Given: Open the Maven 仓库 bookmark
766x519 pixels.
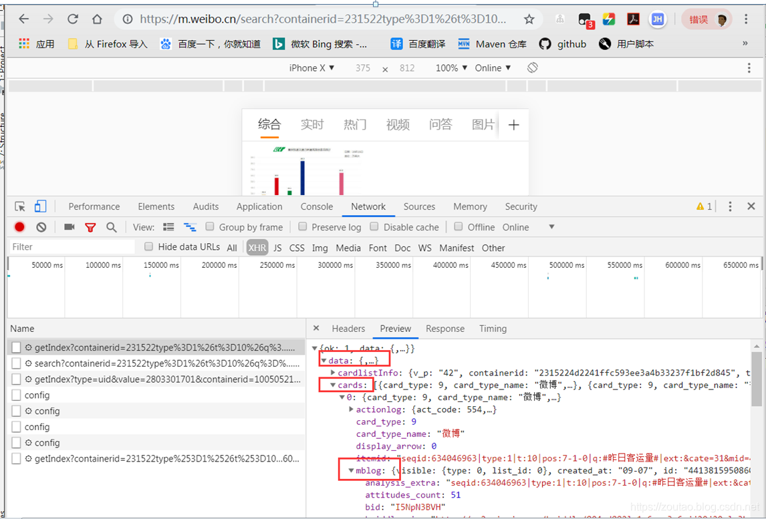Looking at the screenshot, I should pyautogui.click(x=493, y=44).
